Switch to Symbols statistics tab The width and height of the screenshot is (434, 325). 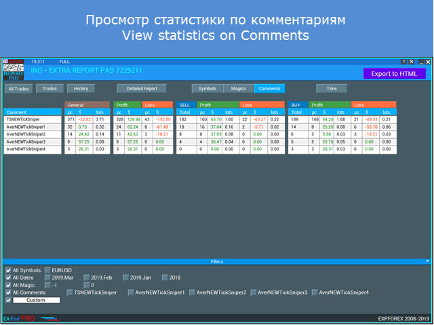pos(207,89)
